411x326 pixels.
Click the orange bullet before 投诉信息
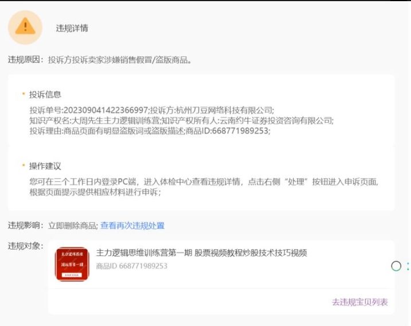24,94
